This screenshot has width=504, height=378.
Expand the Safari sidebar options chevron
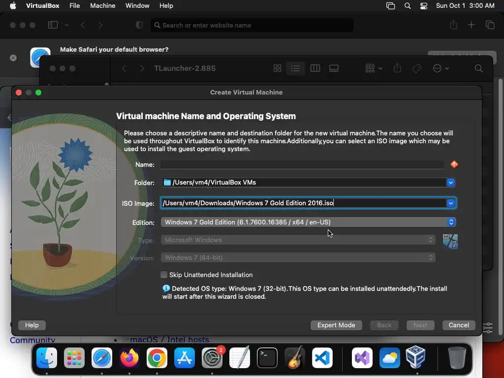click(66, 25)
